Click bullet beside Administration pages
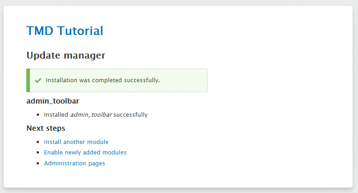 (x=38, y=163)
